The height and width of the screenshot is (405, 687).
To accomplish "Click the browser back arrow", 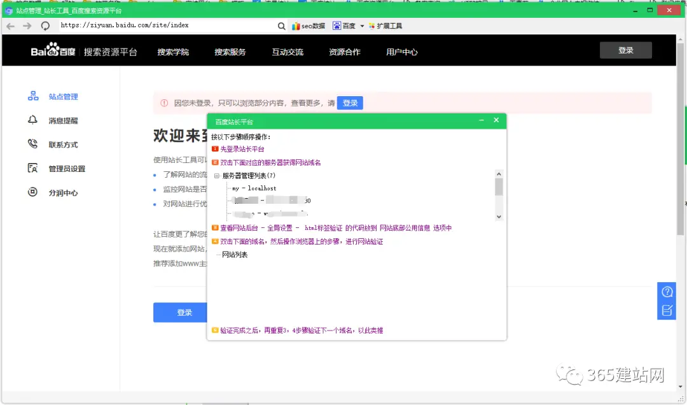I will tap(11, 26).
